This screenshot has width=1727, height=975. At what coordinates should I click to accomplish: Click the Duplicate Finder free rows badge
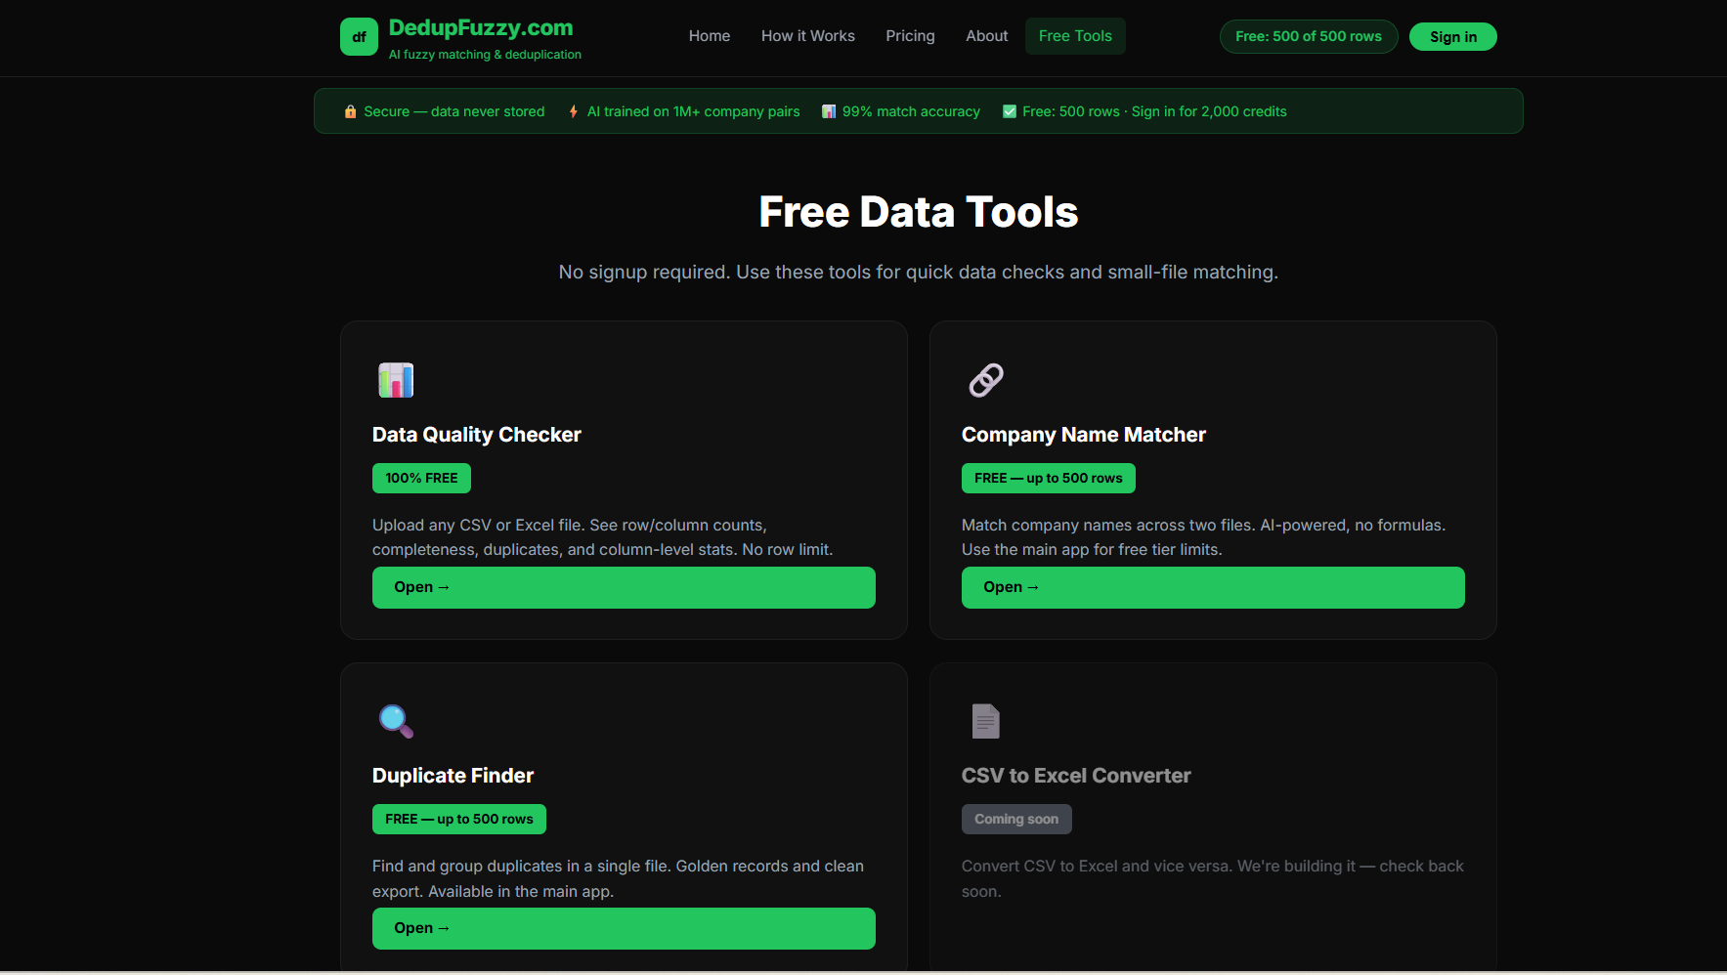coord(459,819)
